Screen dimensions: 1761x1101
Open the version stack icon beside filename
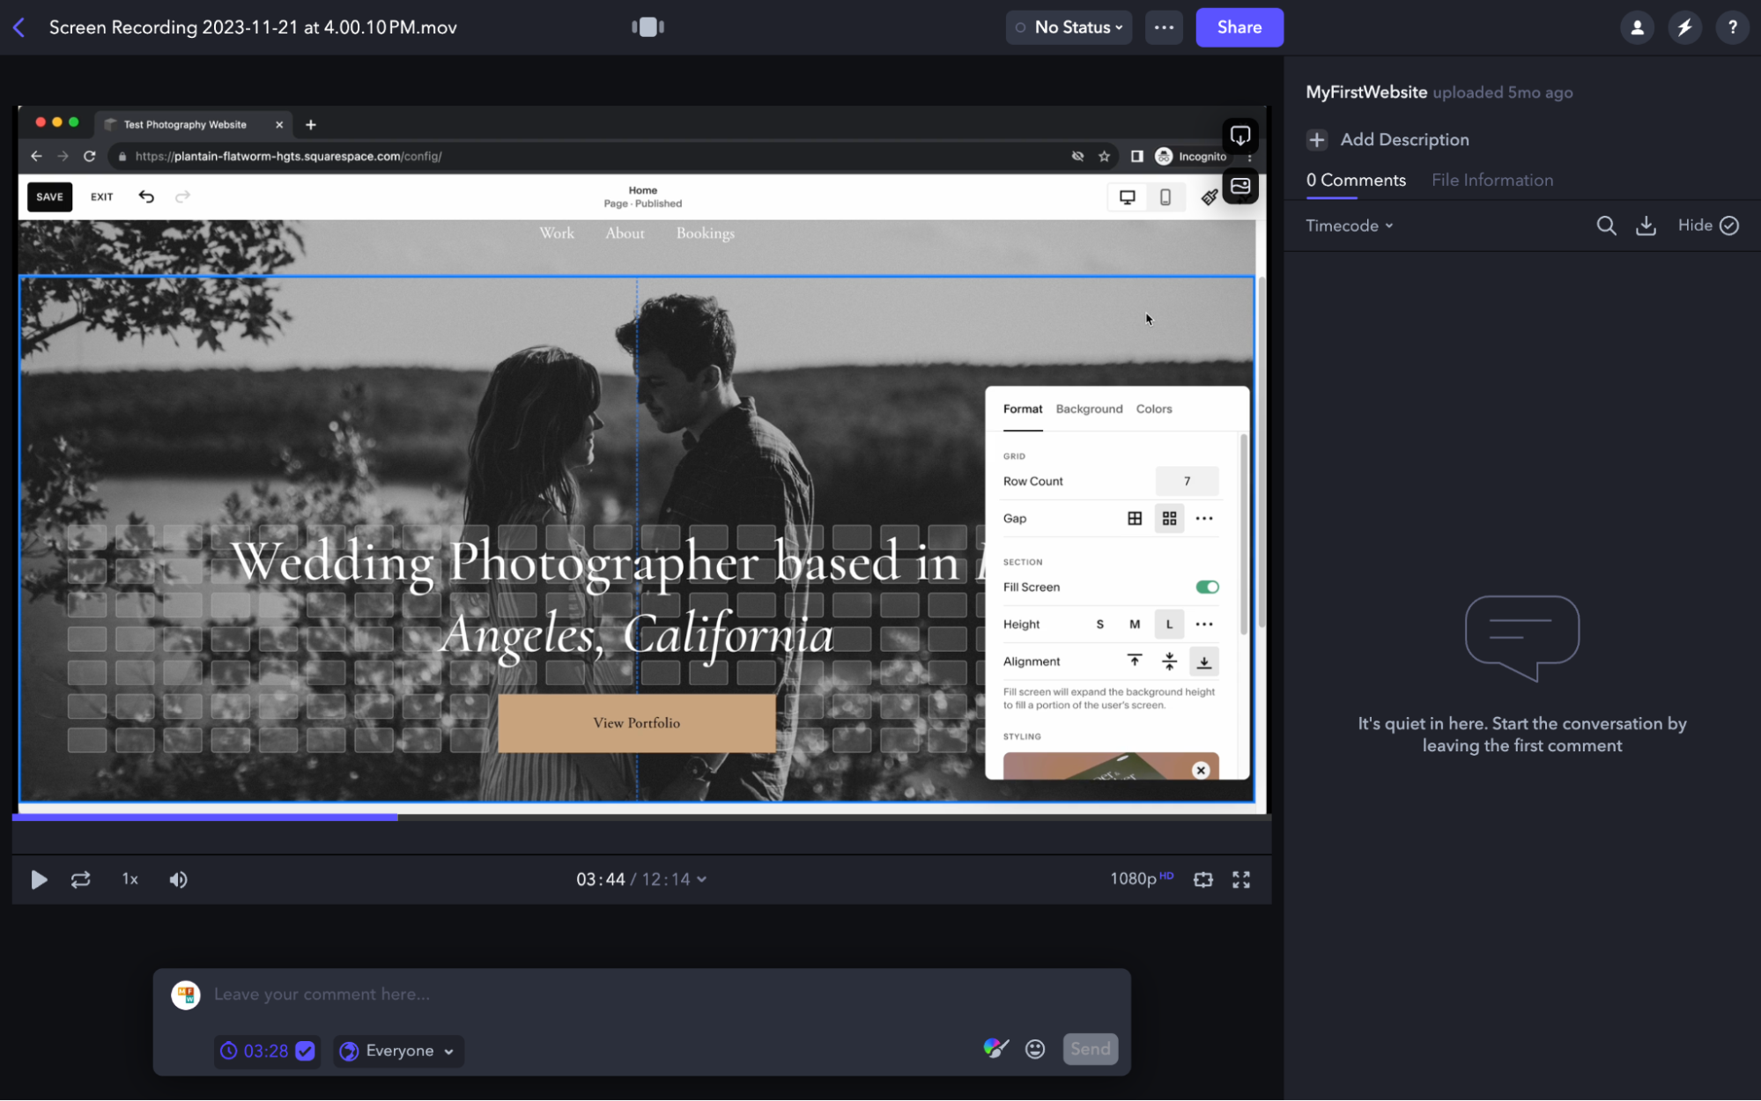coord(647,27)
